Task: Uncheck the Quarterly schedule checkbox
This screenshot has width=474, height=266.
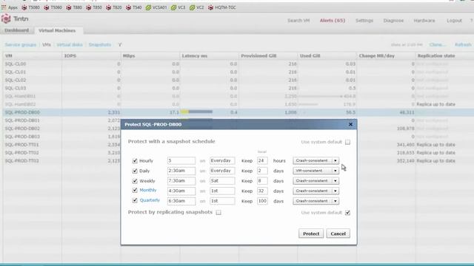Action: (135, 200)
